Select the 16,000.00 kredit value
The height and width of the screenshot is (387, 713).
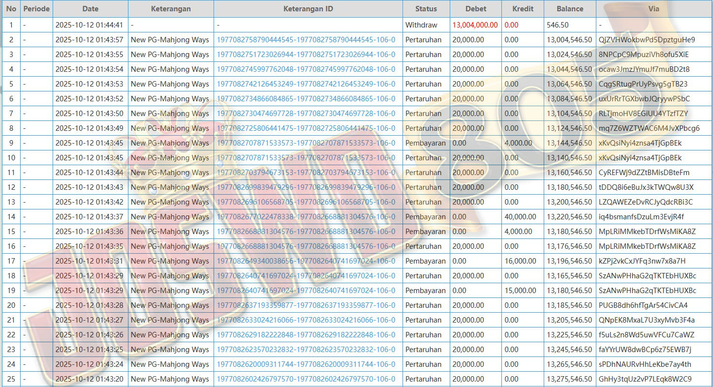520,261
